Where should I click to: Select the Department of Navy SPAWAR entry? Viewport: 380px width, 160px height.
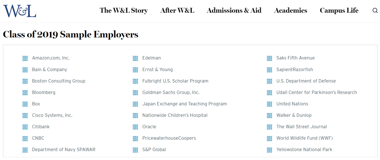coord(64,149)
